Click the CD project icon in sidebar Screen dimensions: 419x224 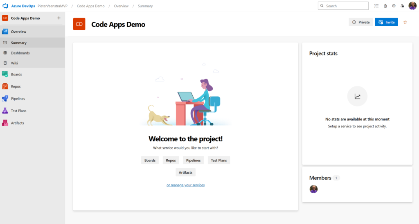tap(5, 18)
